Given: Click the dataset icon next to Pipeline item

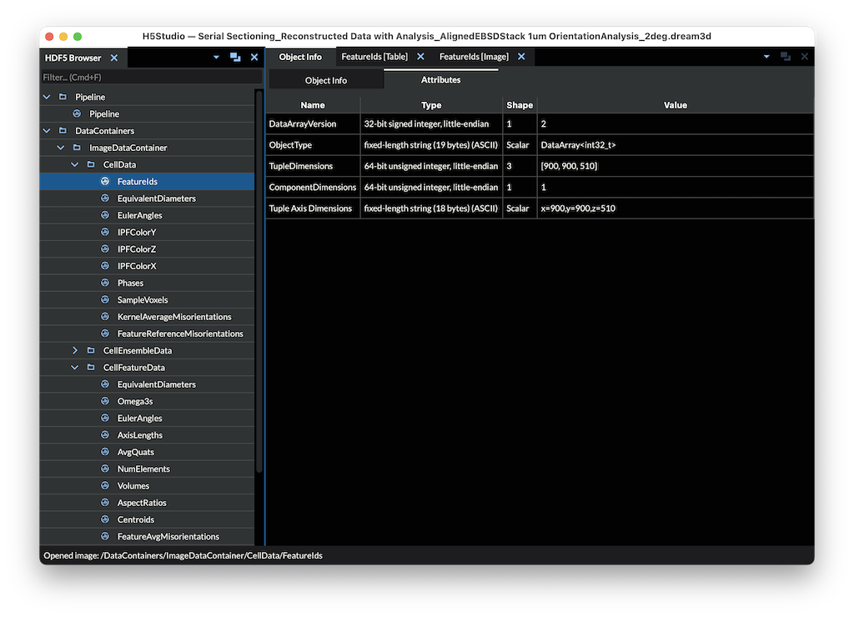Looking at the screenshot, I should tap(77, 113).
